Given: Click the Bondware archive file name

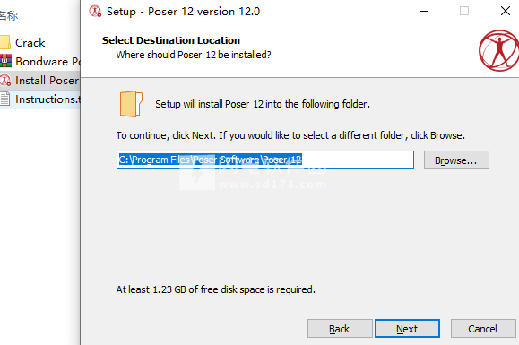Looking at the screenshot, I should click(48, 62).
